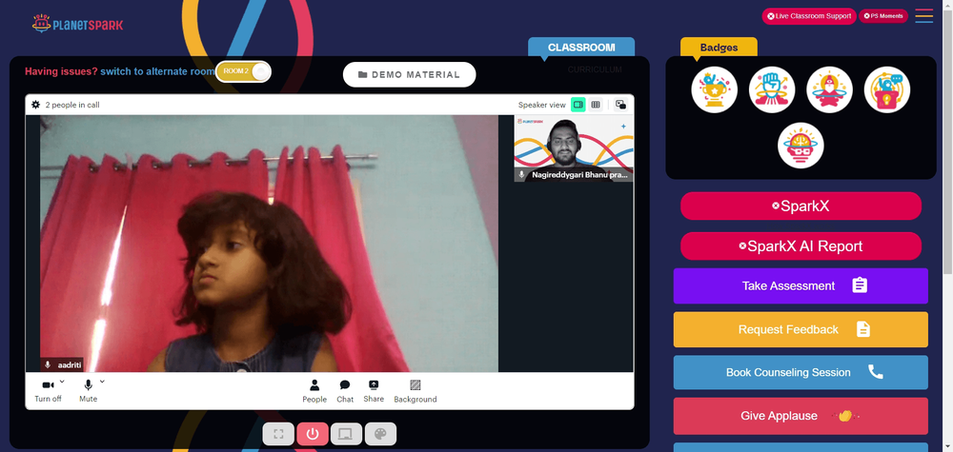Click aadriti main video feed
This screenshot has height=452, width=953.
click(270, 244)
